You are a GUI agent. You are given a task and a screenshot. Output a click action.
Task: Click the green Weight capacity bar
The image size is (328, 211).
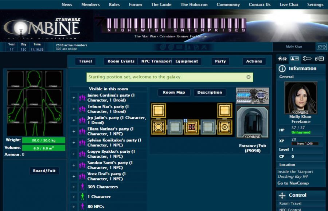coord(43,140)
